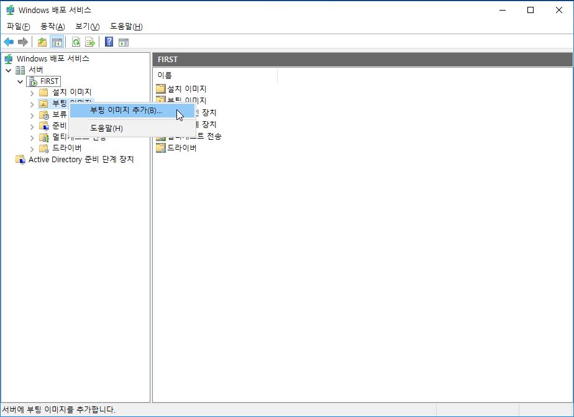
Task: Click the Forward arrow toolbar icon
Action: 23,42
